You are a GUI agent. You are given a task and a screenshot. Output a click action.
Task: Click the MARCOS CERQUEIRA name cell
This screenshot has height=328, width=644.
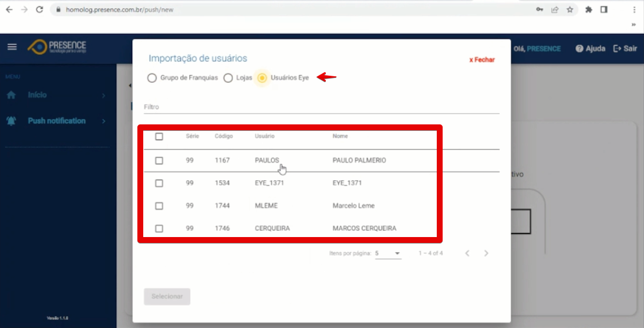coord(365,228)
